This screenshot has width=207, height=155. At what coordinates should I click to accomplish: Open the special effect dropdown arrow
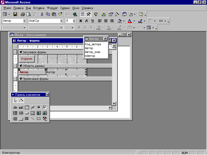pyautogui.click(x=165, y=21)
